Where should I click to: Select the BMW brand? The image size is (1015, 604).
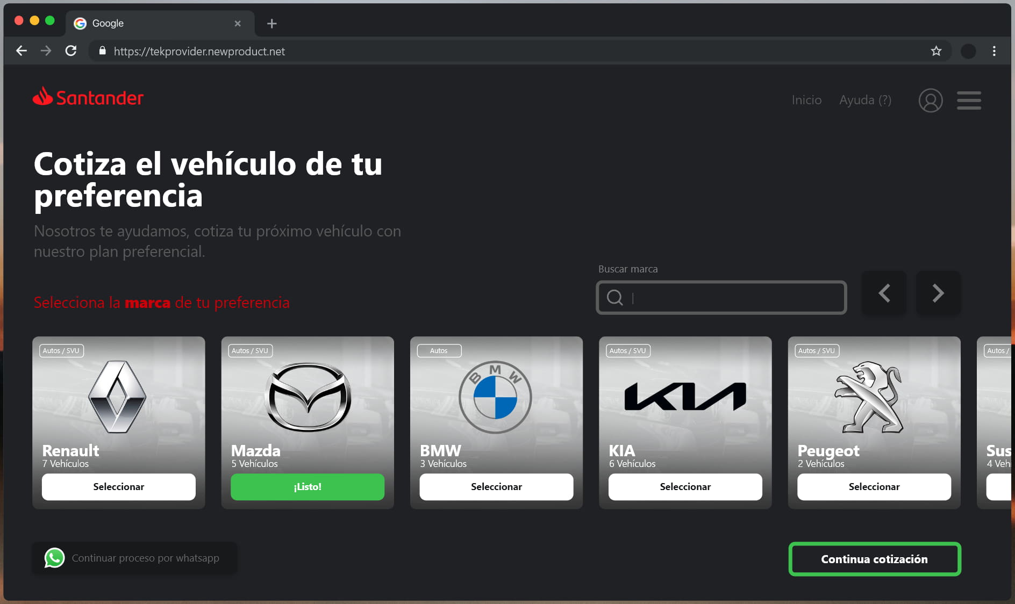[496, 487]
